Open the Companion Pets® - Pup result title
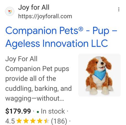This screenshot has width=126, height=125. (x=61, y=31)
